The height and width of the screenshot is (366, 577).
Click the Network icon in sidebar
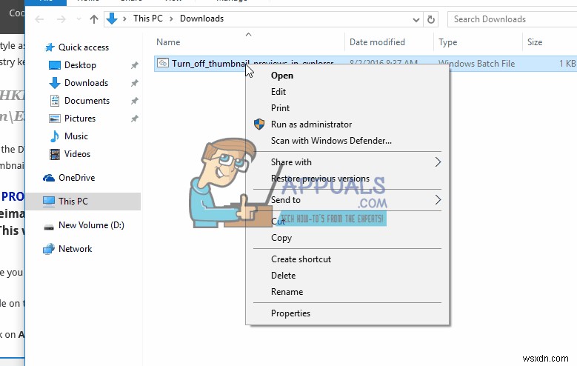tap(49, 249)
